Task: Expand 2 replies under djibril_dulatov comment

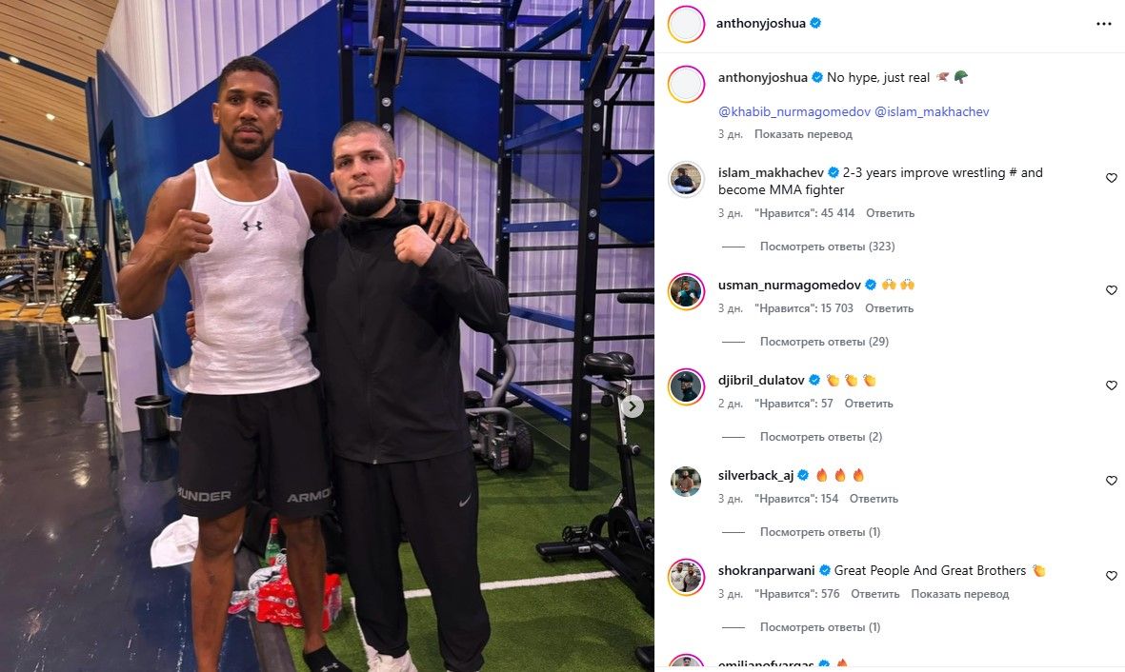Action: point(821,437)
